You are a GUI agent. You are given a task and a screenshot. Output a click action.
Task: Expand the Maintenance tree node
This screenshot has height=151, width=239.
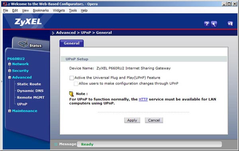[10, 111]
